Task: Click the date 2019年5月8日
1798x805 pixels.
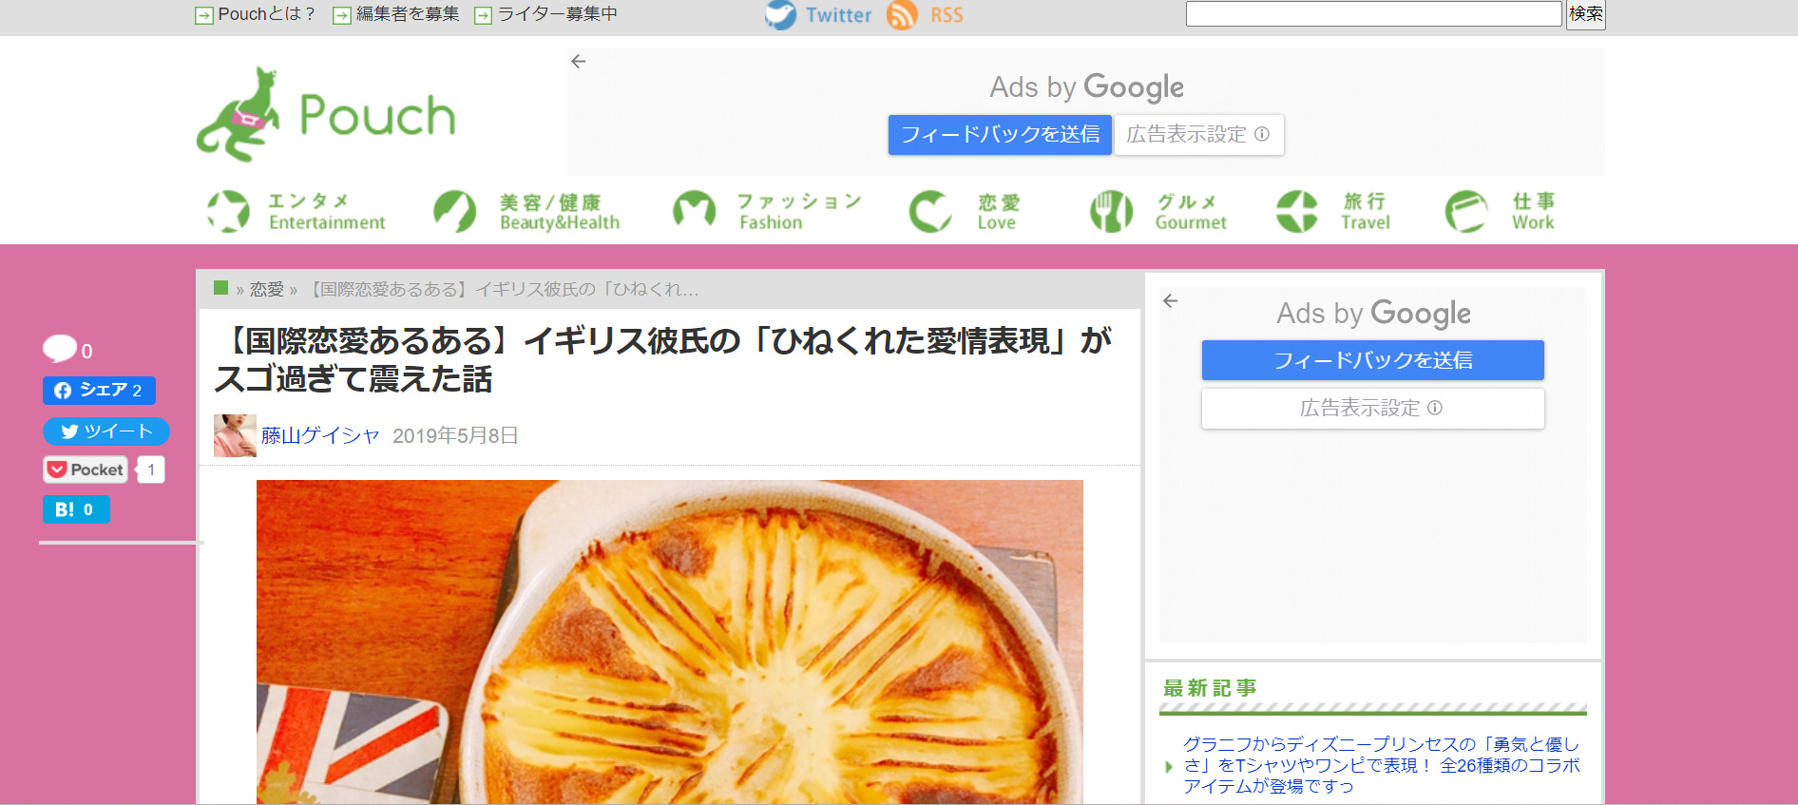Action: [455, 435]
